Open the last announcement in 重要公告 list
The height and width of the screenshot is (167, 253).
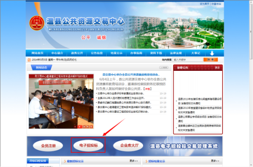[200, 128]
